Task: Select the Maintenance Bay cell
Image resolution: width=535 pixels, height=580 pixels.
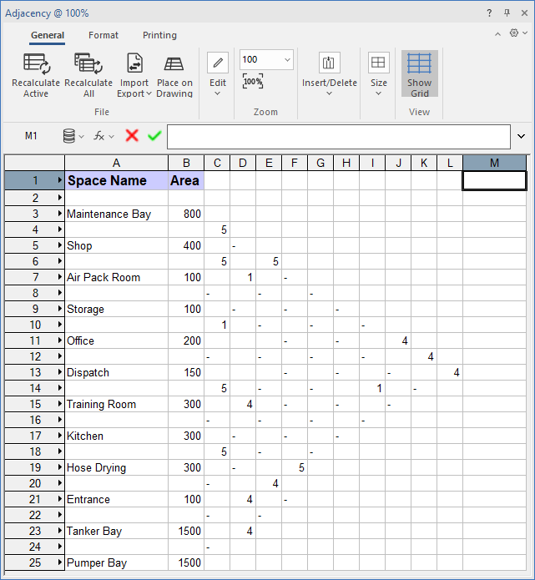Action: (116, 214)
